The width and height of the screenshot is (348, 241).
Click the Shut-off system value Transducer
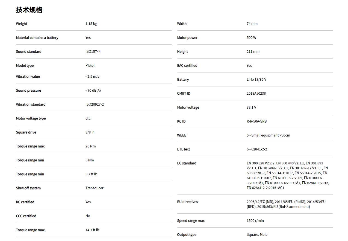click(x=94, y=188)
